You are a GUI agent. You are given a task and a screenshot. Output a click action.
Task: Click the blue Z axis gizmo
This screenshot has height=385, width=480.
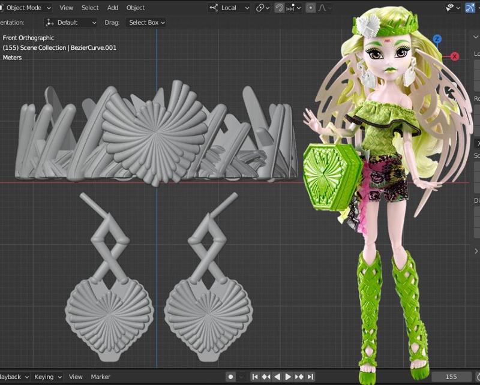[437, 39]
